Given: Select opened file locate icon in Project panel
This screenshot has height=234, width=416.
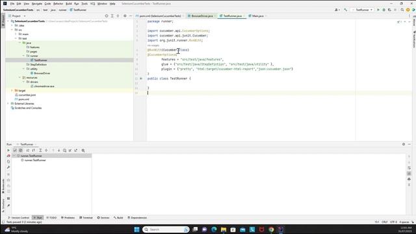Looking at the screenshot, I should click(x=107, y=16).
